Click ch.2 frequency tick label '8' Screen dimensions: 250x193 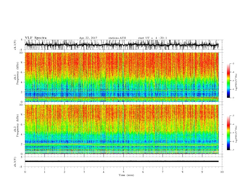22,115
